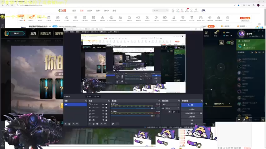
Task: Mute the first mixer audio track speaker
Action: click(x=154, y=108)
